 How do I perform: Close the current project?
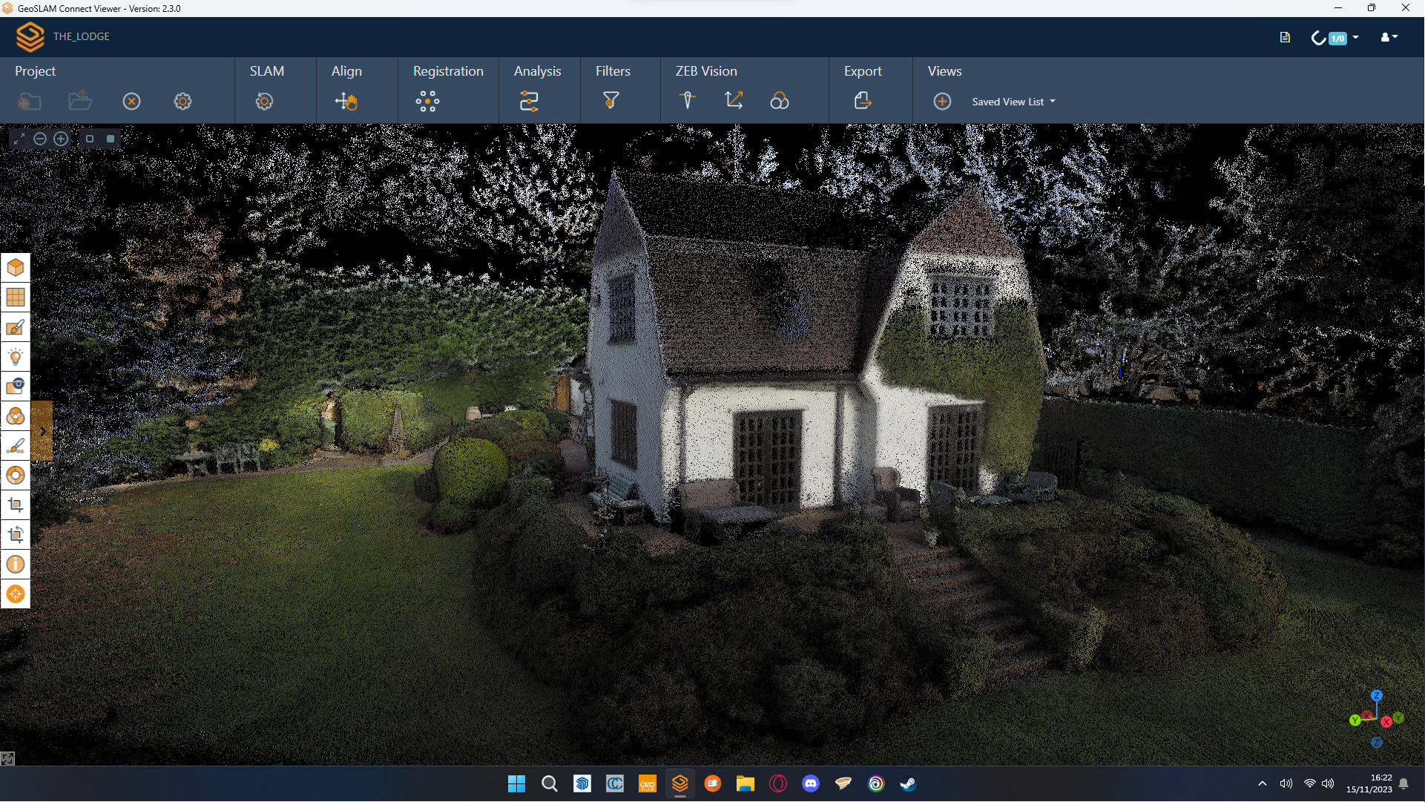[131, 102]
